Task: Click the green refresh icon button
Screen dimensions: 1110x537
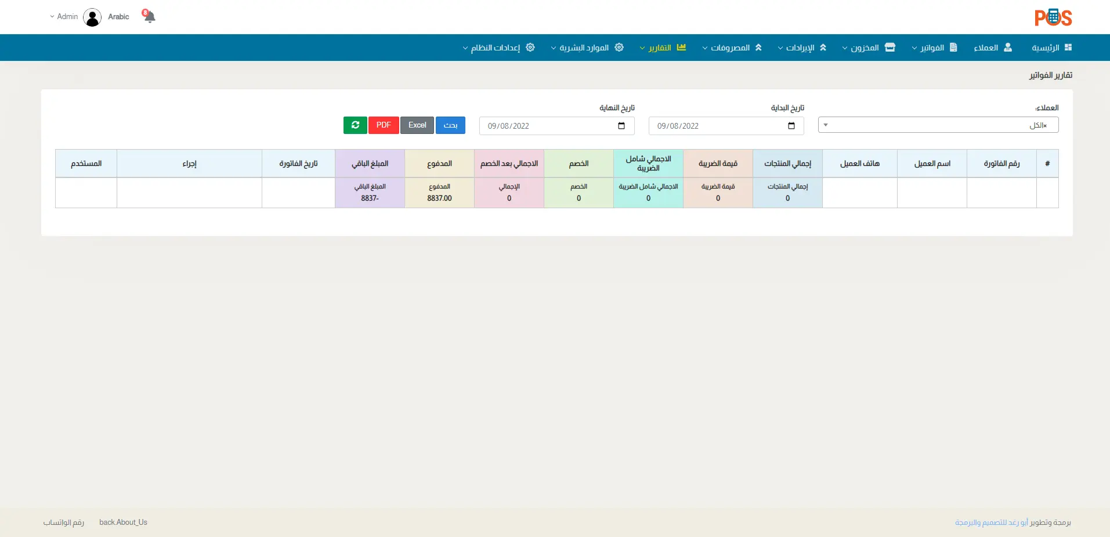Action: pos(355,125)
